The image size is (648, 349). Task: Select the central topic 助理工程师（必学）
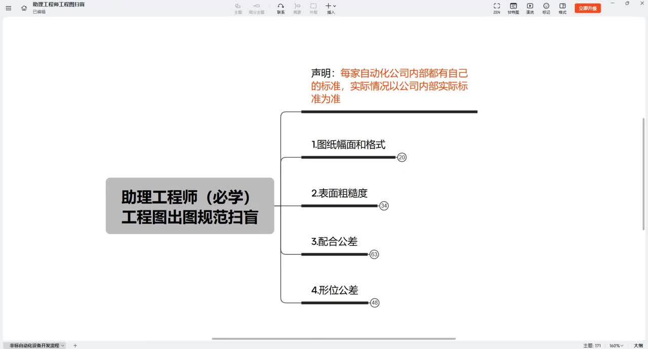click(x=190, y=206)
